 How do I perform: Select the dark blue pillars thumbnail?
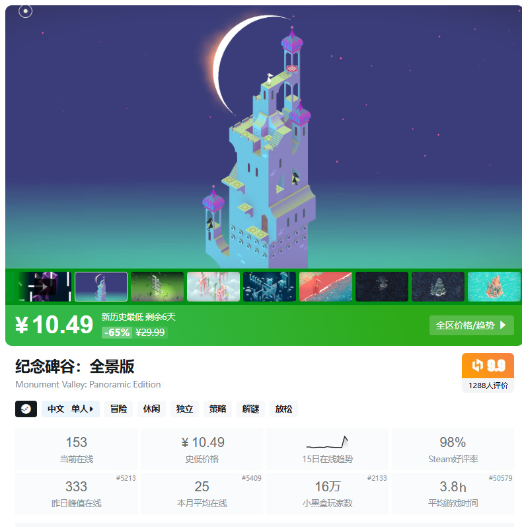tap(270, 287)
